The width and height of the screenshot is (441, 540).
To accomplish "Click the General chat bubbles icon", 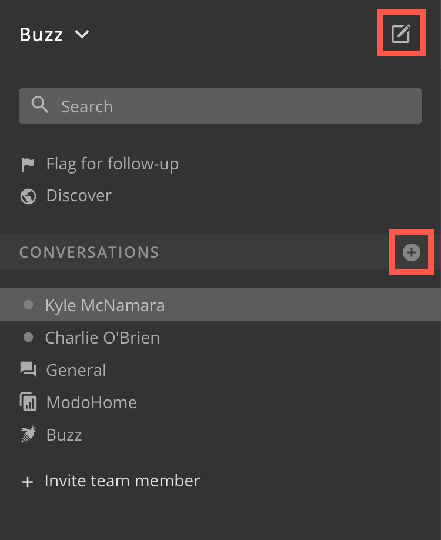I will point(28,370).
